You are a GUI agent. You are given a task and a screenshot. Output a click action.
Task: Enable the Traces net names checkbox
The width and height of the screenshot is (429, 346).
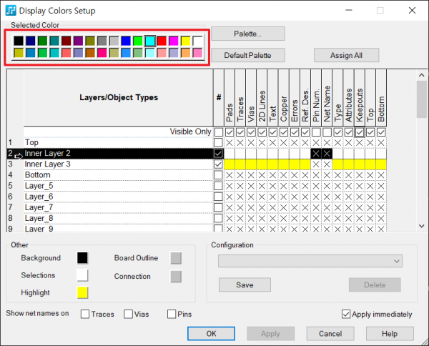point(86,314)
